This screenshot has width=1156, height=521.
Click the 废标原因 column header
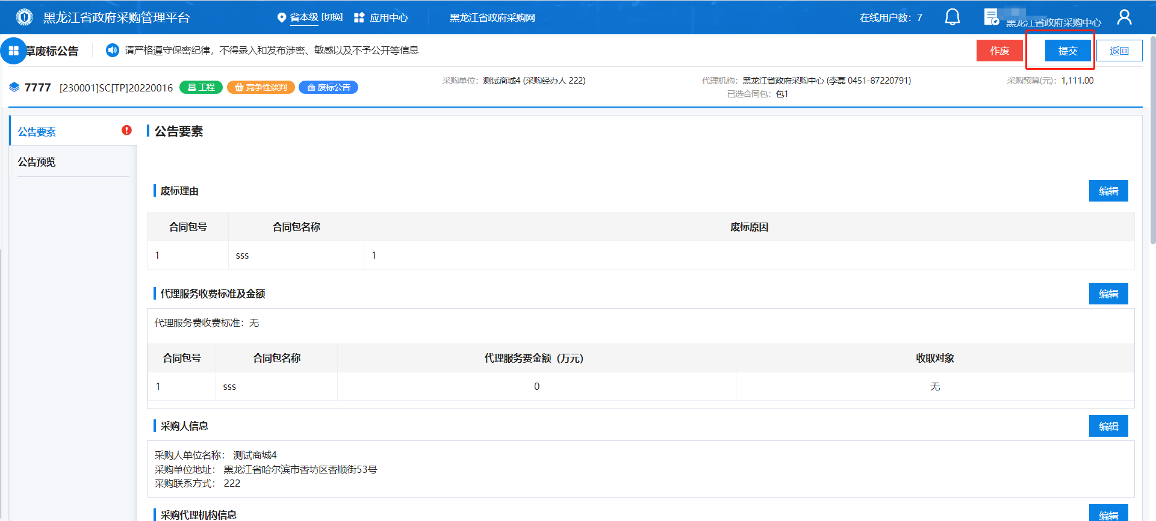[749, 227]
